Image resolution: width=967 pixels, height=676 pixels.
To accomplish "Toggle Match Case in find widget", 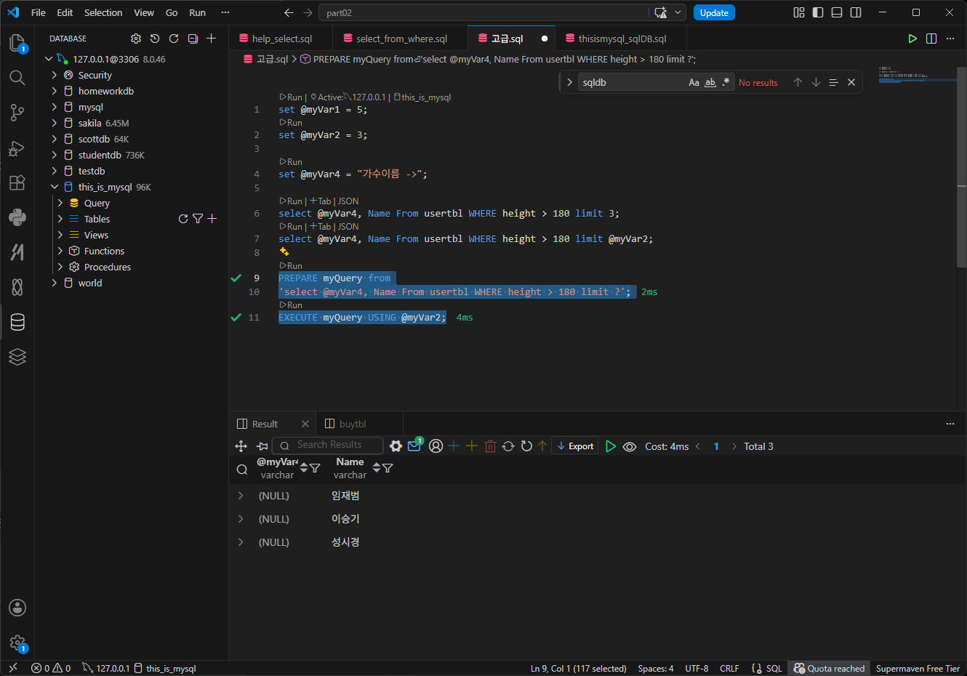I will [x=694, y=82].
